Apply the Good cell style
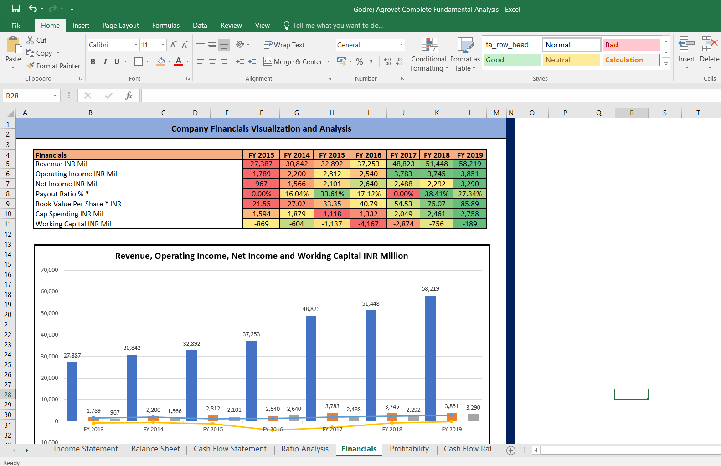 511,60
